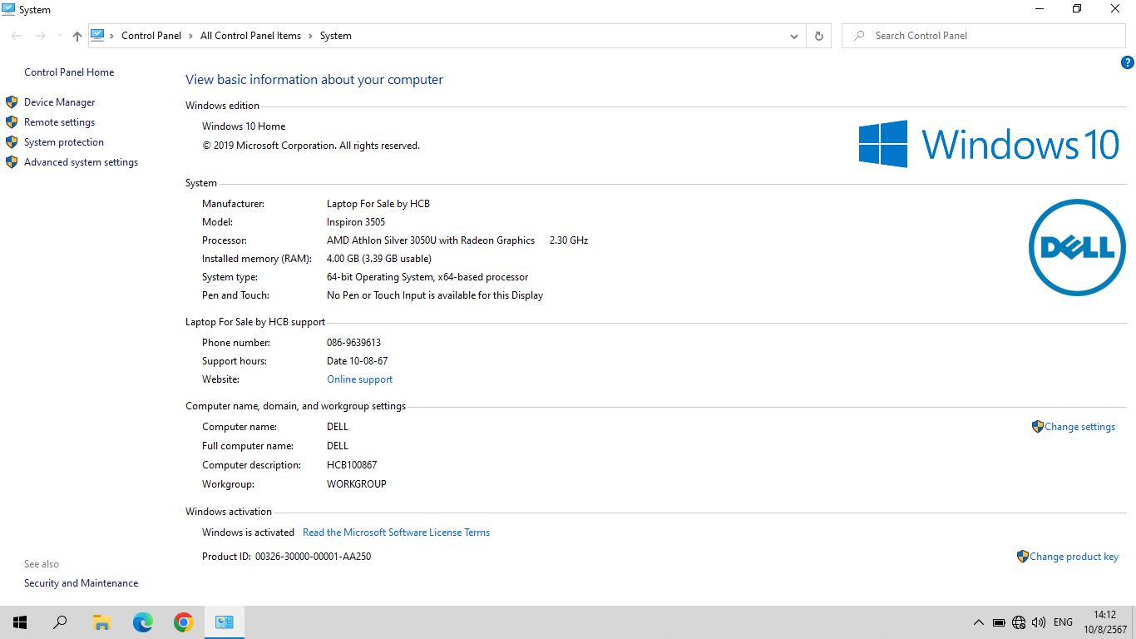
Task: Select the Product ID value 00326-30000-00001-AA250
Action: pos(313,557)
